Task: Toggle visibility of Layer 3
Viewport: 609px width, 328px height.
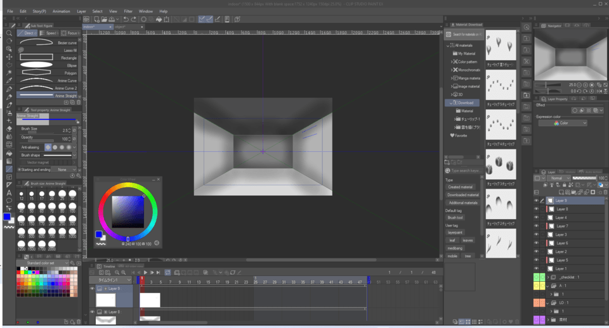Action: click(x=537, y=234)
